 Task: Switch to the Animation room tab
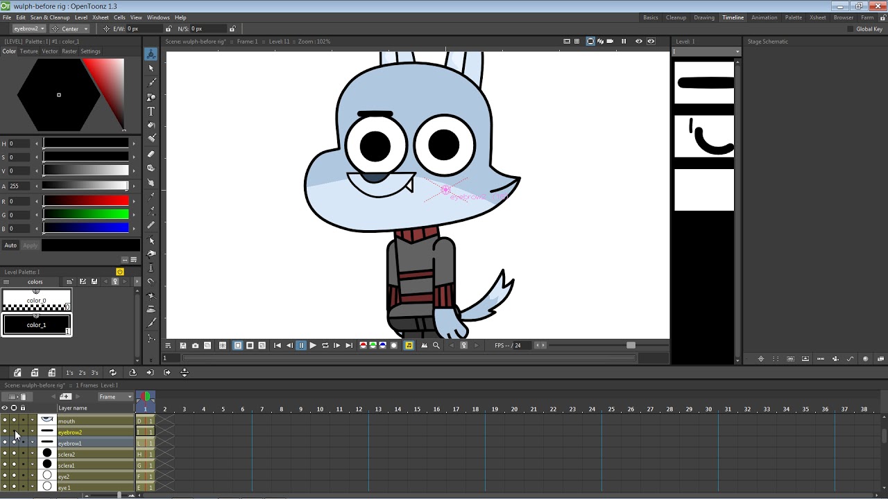pos(764,17)
